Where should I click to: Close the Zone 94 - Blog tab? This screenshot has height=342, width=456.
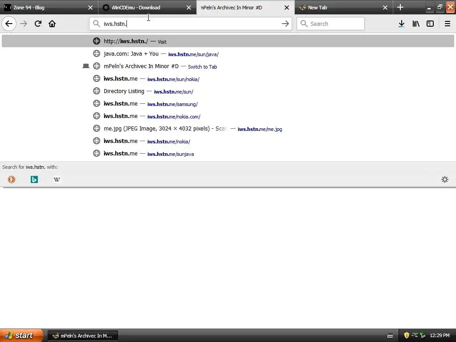(x=90, y=8)
